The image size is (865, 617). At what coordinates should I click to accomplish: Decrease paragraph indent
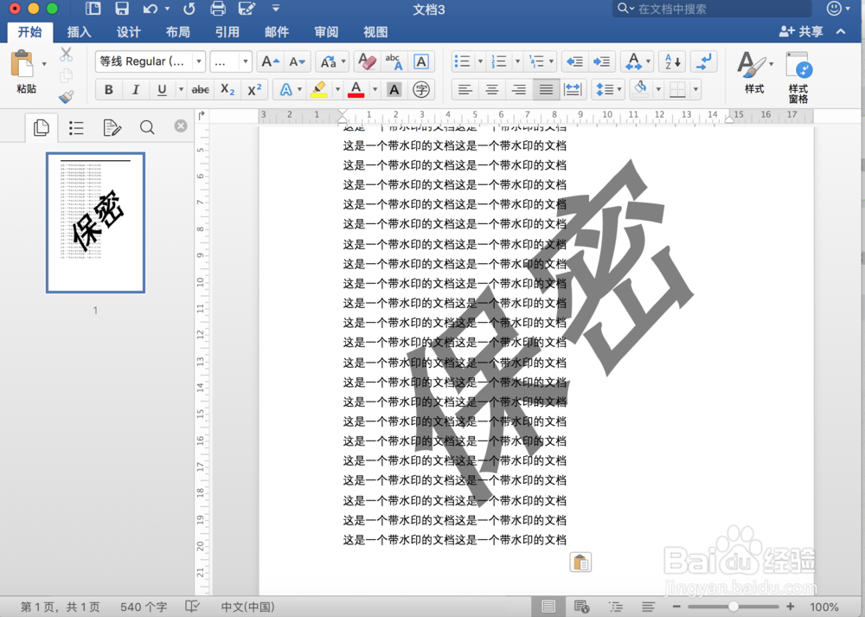click(x=575, y=61)
